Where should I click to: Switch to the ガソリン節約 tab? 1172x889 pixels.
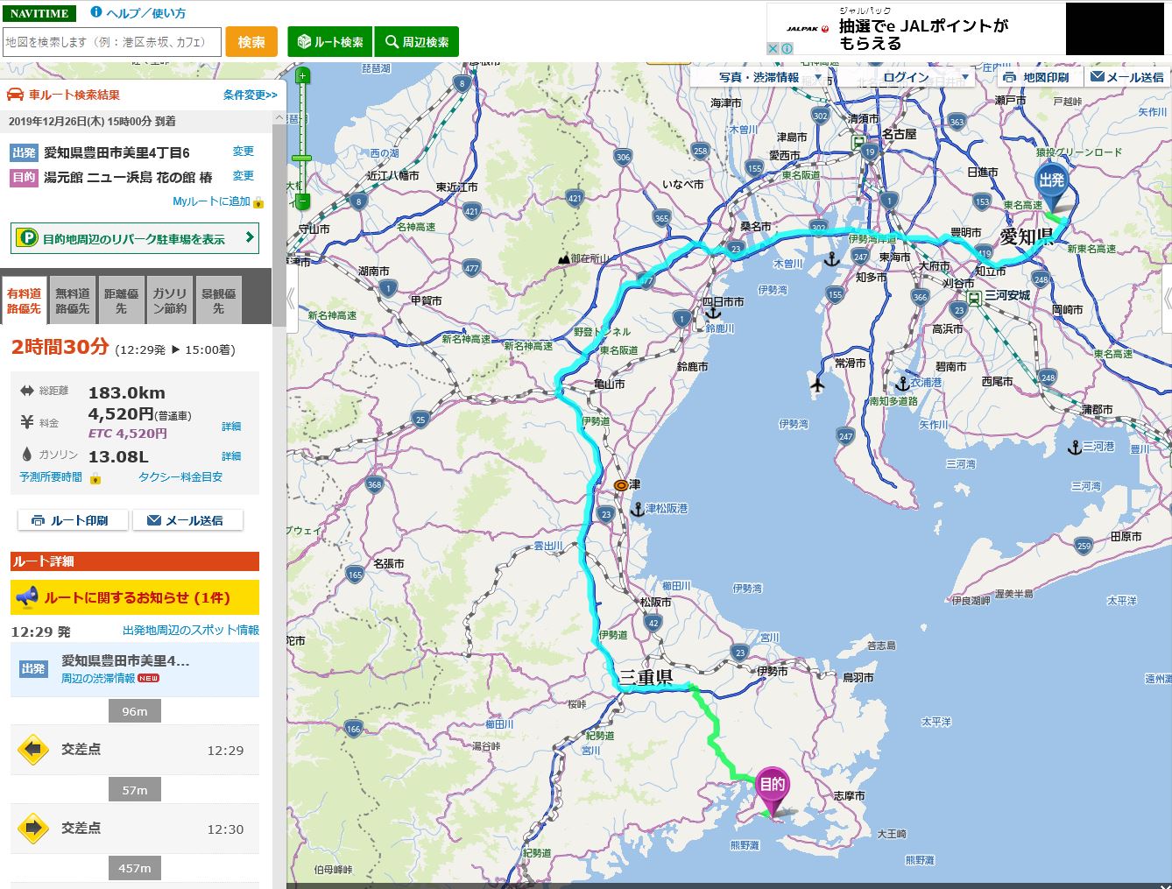pyautogui.click(x=170, y=300)
